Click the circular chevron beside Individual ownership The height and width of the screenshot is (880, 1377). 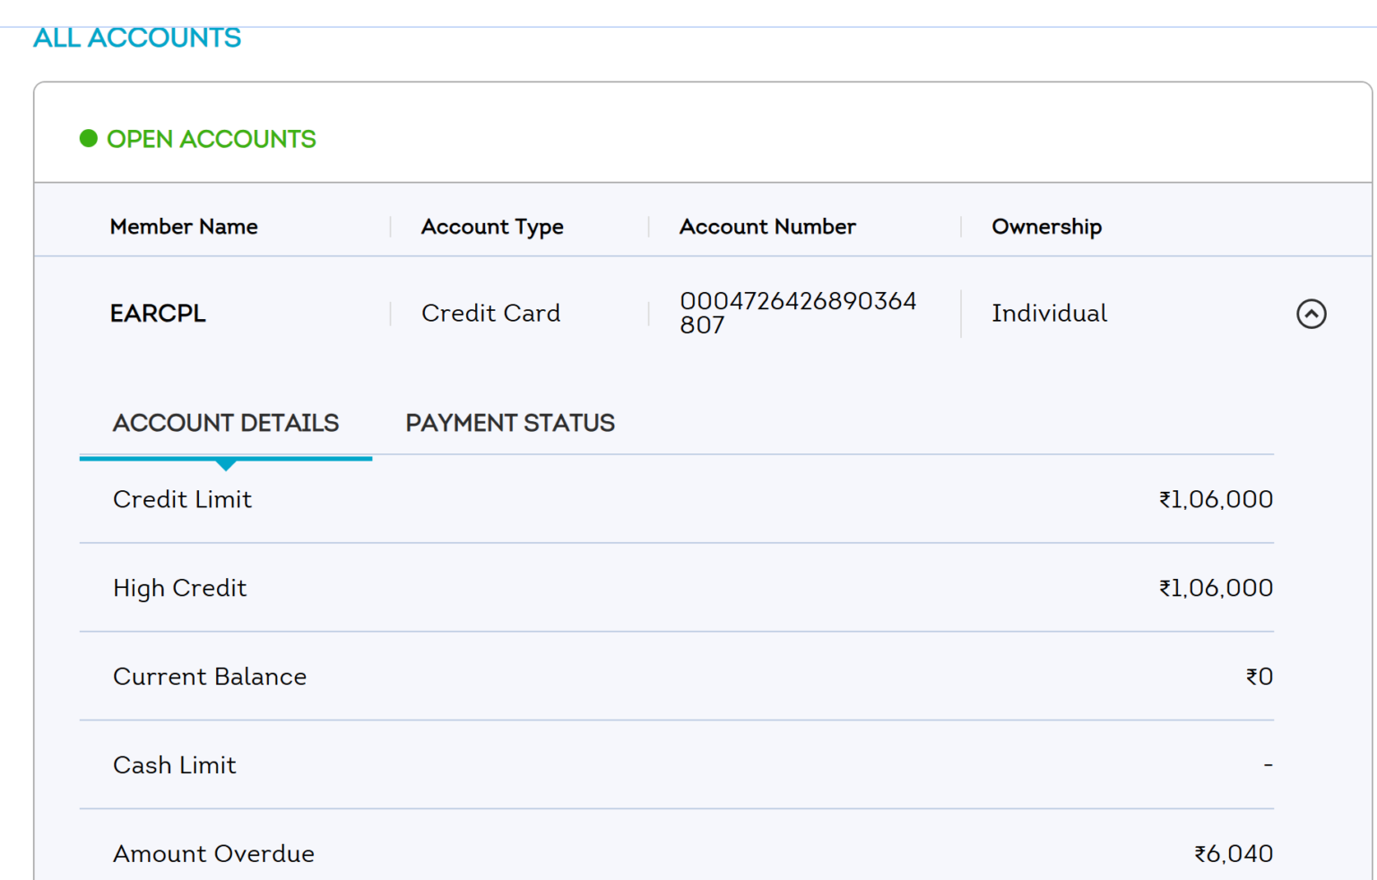[1312, 313]
